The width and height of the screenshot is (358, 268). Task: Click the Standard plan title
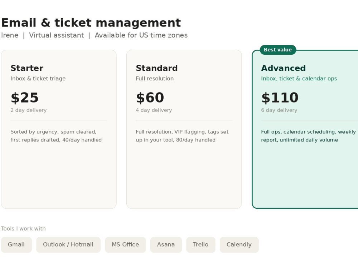[x=157, y=68]
